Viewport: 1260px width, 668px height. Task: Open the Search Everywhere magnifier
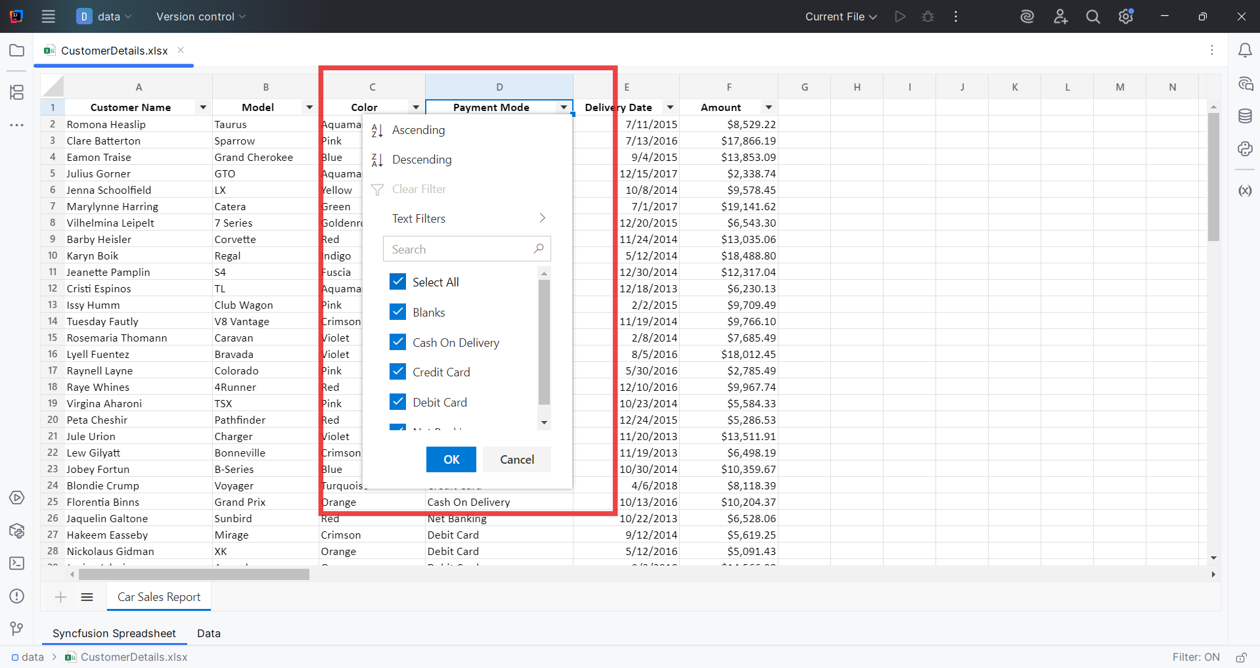pyautogui.click(x=1092, y=16)
